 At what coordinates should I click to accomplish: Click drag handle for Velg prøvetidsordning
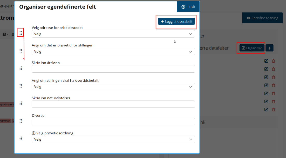(x=21, y=139)
